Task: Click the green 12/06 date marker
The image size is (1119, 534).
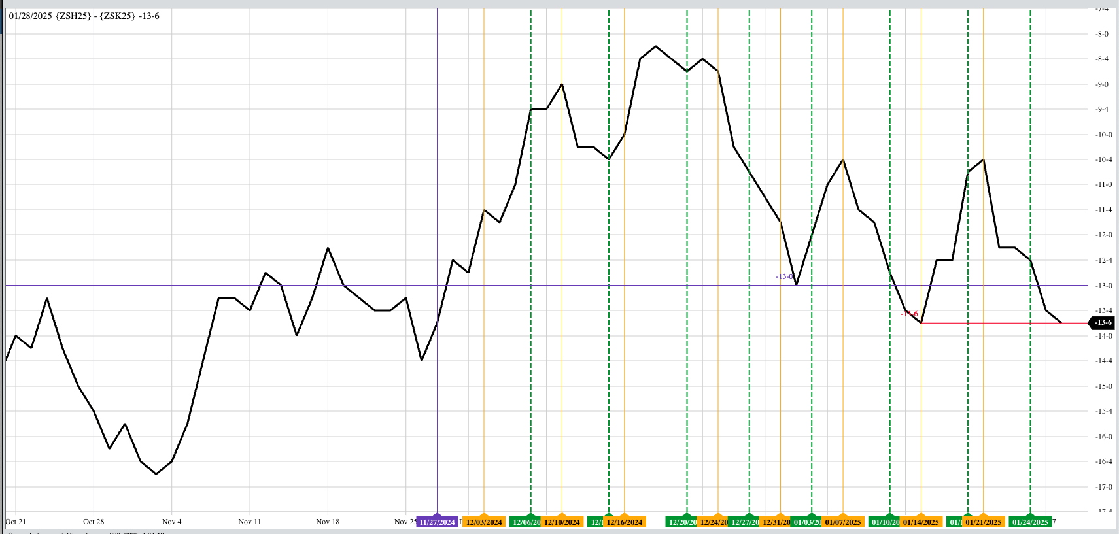Action: [x=526, y=522]
